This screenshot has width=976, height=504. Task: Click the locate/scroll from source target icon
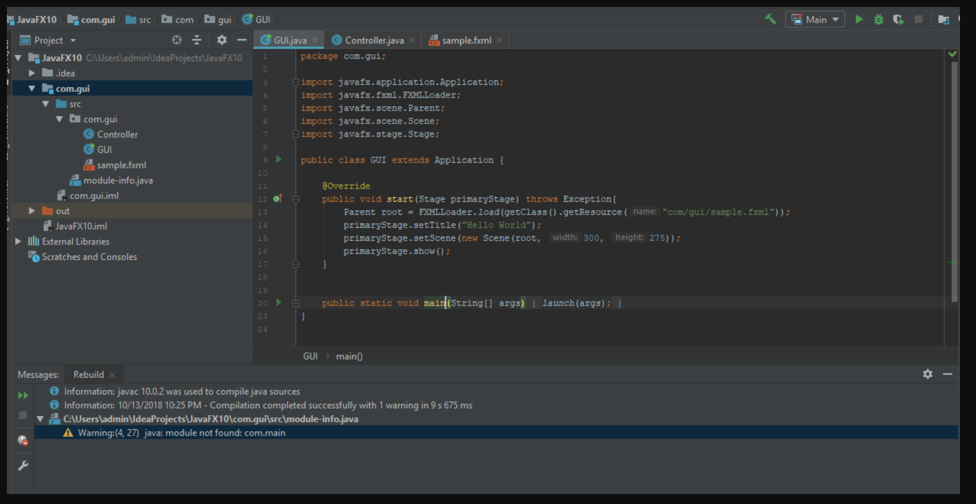coord(176,40)
